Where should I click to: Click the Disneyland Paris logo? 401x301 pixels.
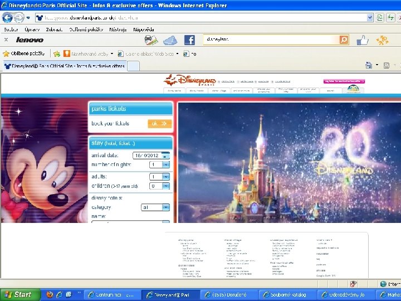coord(190,80)
